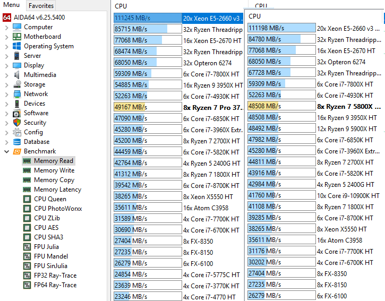Click the Display icon in the tree
Image resolution: width=385 pixels, height=301 pixels.
(17, 65)
